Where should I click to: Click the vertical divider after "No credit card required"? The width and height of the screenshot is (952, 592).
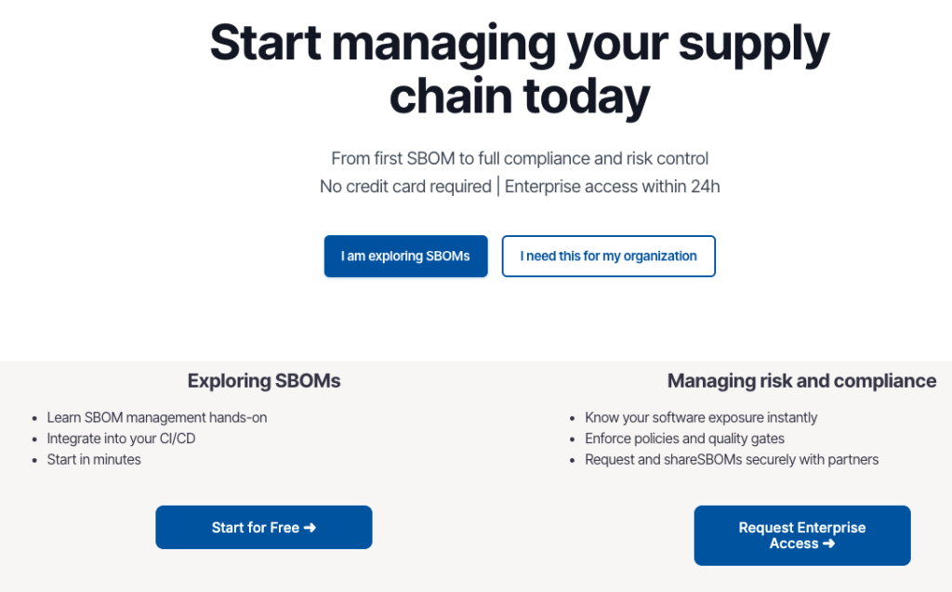coord(498,187)
